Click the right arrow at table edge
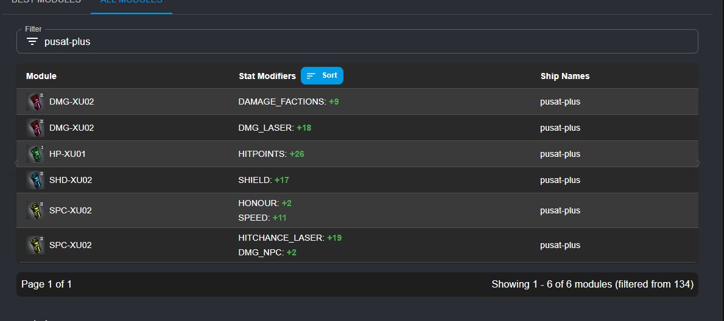 (698, 163)
